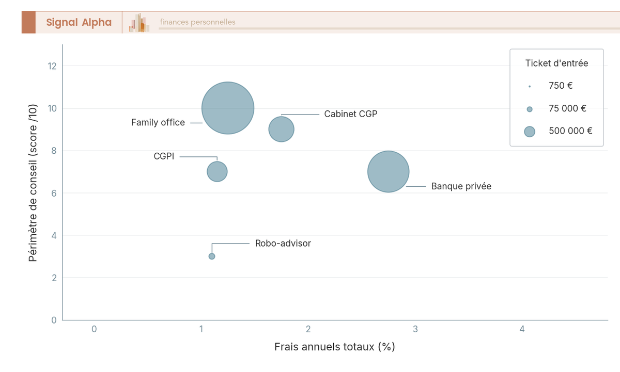620x372 pixels.
Task: Click the CGPI text label
Action: click(x=164, y=156)
